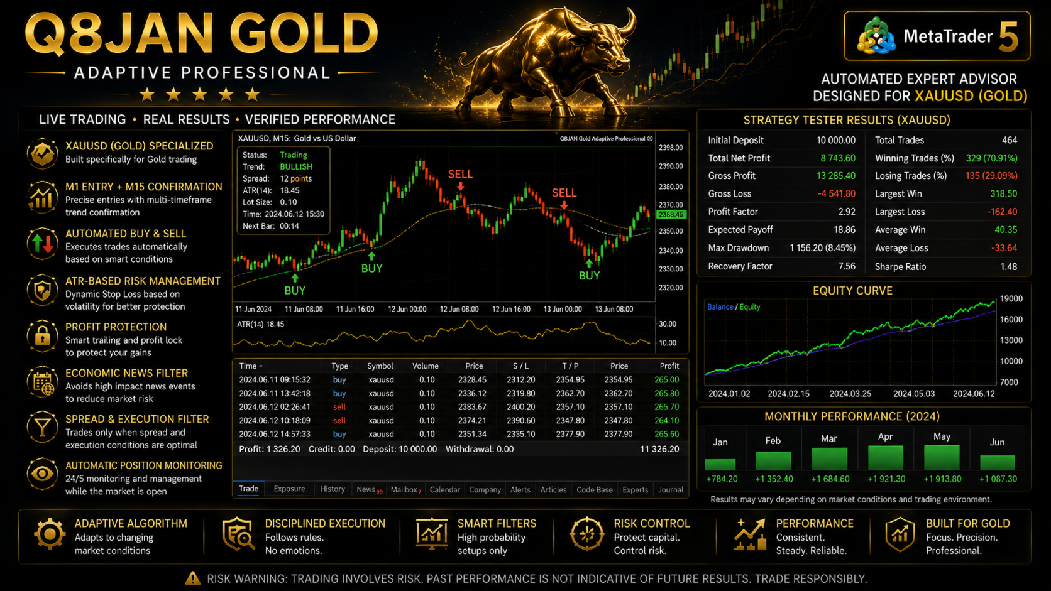Click the Apr monthly performance bar
Viewport: 1051px width, 591px height.
click(885, 457)
